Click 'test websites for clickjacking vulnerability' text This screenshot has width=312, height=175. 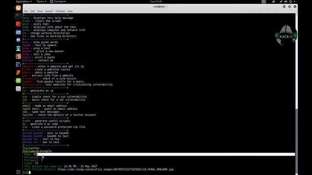(79, 85)
